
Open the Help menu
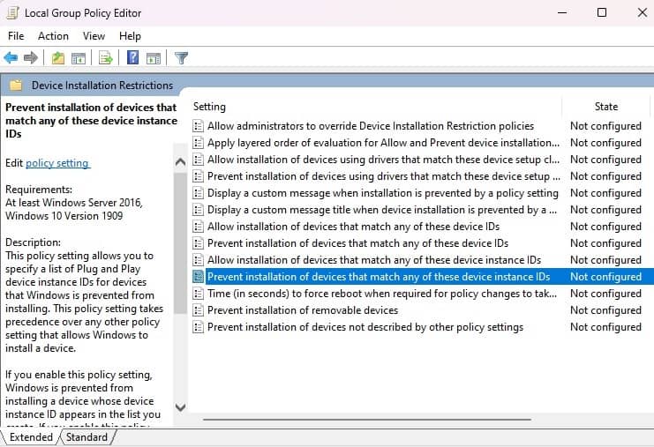tap(130, 36)
